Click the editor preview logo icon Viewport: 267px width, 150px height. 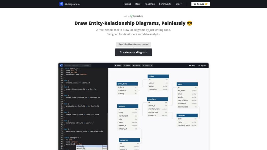click(x=61, y=65)
